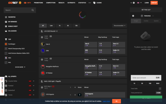Image resolution: width=166 pixels, height=104 pixels.
Task: Select Gen.G winner odds 1.04
Action: click(x=91, y=45)
